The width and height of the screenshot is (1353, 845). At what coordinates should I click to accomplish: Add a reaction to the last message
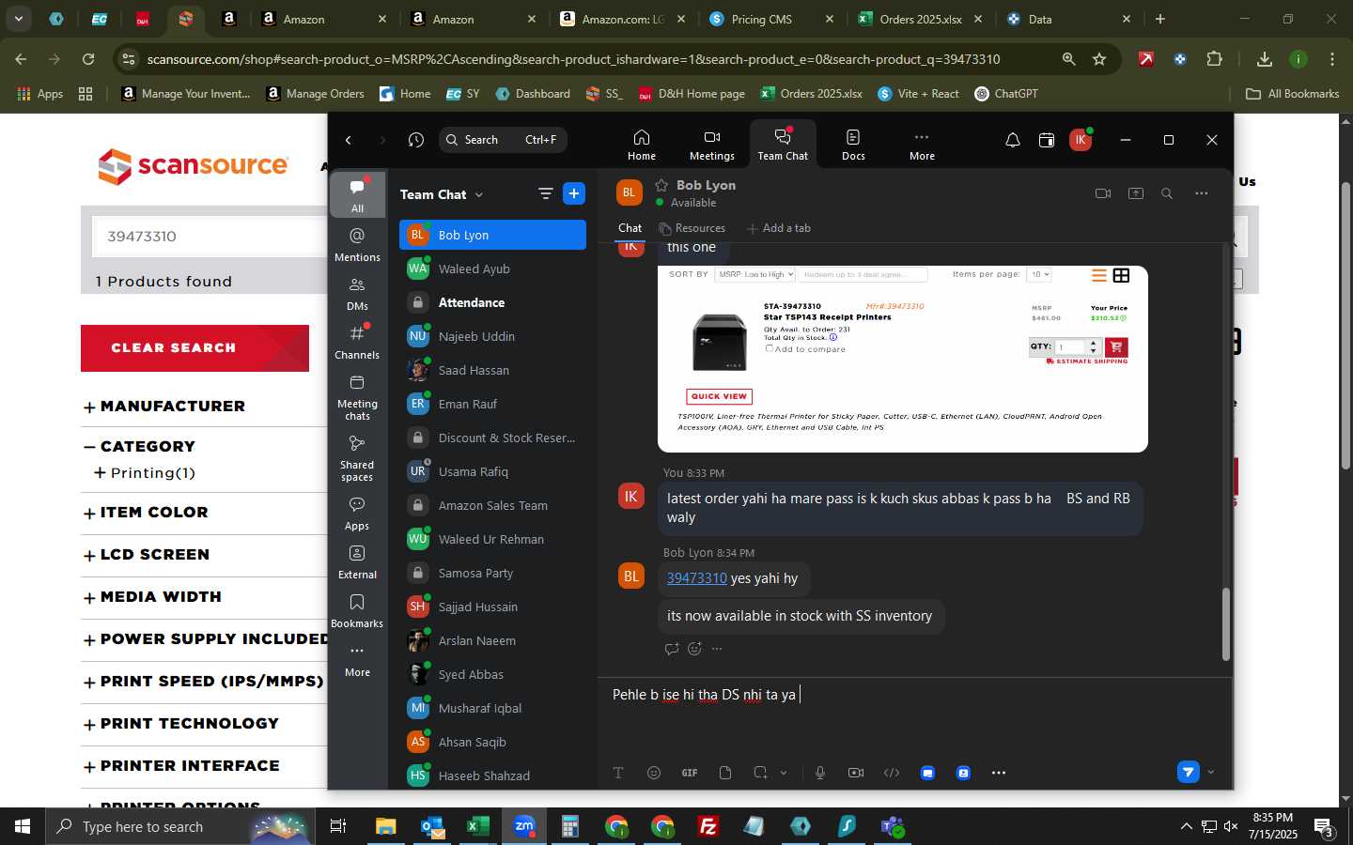(695, 649)
